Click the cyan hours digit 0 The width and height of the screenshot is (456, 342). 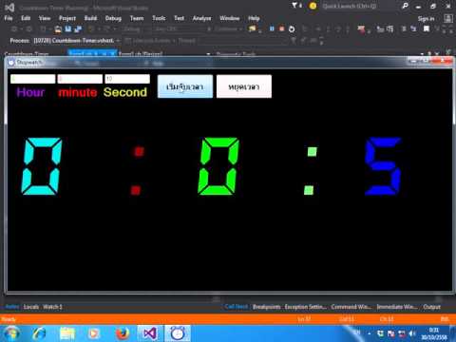tap(42, 166)
